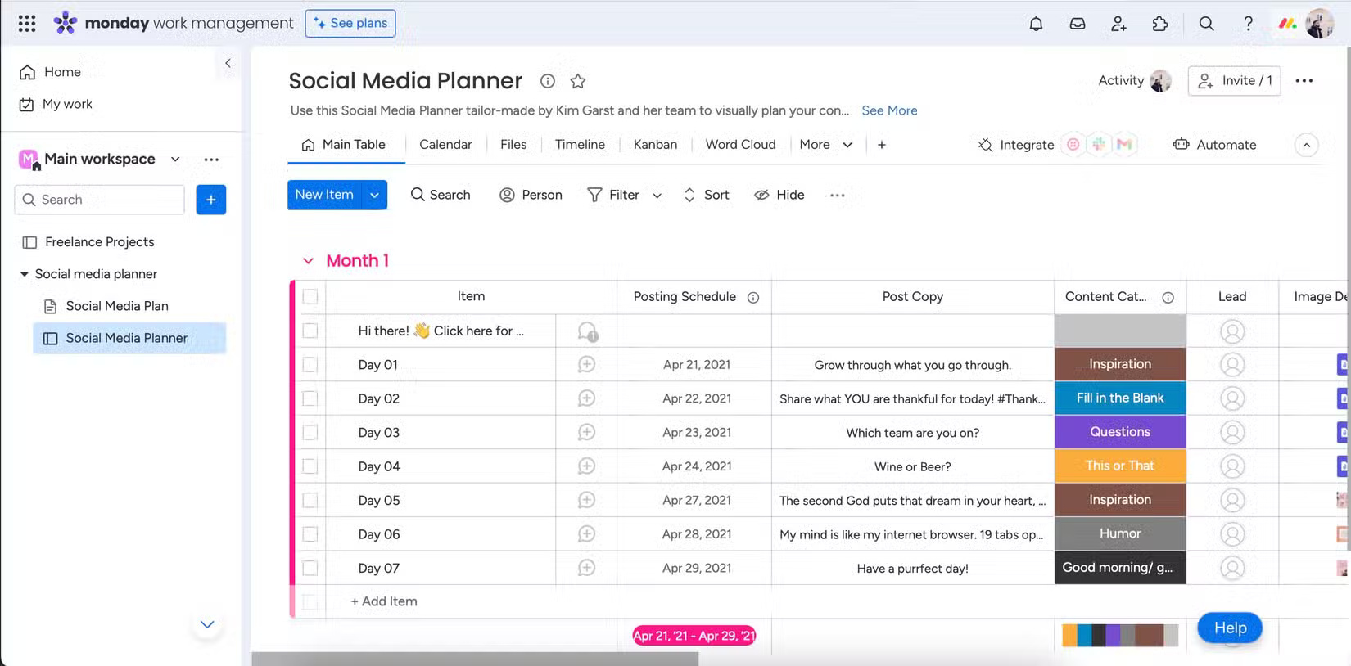This screenshot has height=666, width=1351.
Task: Click the See plans button
Action: pyautogui.click(x=350, y=23)
